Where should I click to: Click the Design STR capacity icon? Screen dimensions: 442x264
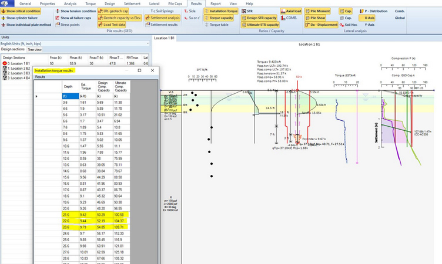(x=243, y=18)
